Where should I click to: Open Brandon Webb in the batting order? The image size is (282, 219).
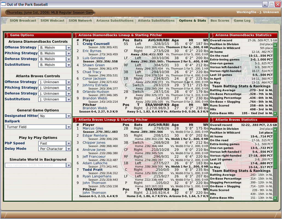tap(95, 98)
